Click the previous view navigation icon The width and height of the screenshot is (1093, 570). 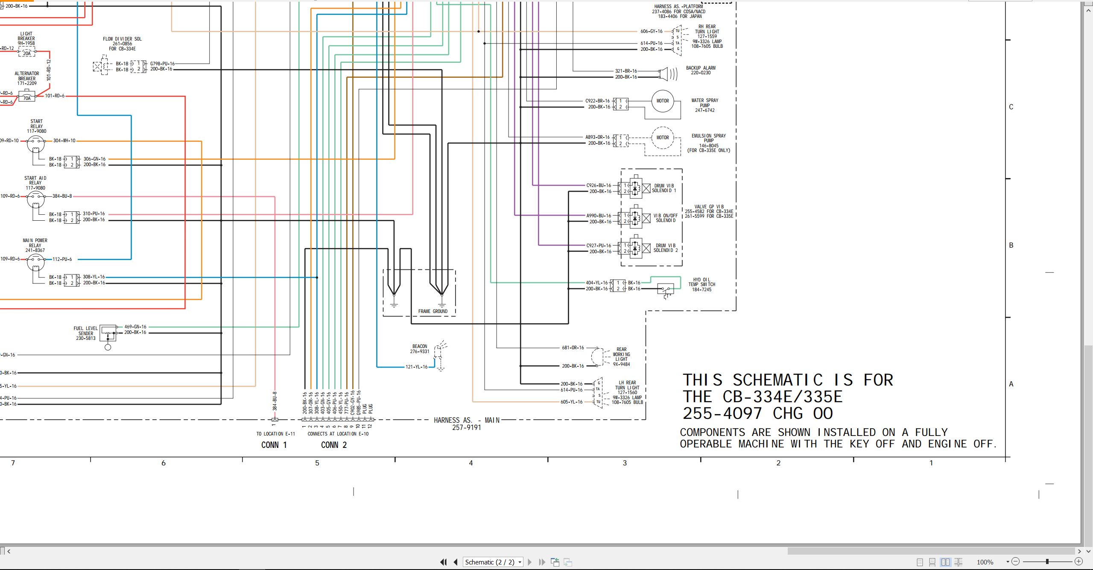[555, 562]
